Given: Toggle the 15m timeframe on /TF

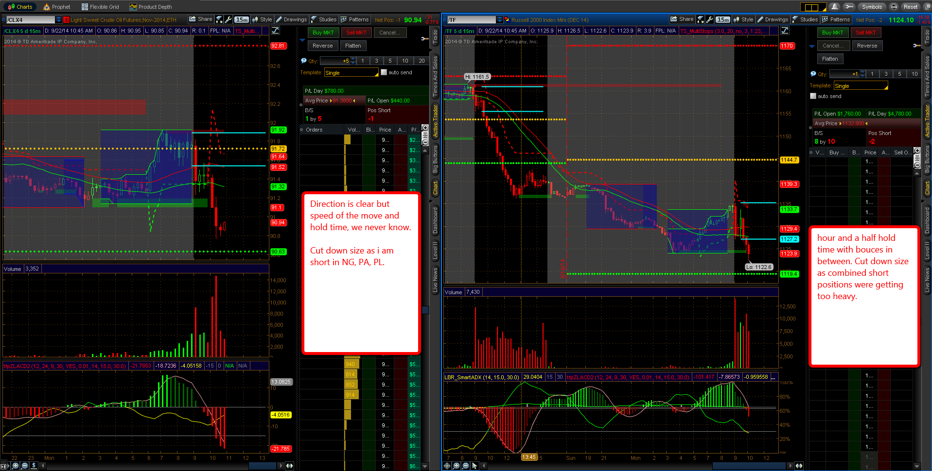Looking at the screenshot, I should click(723, 19).
